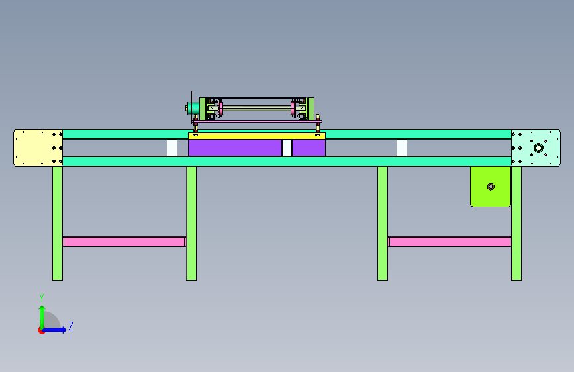This screenshot has height=372, width=574.
Task: Click the blue Z axis arrow
Action: click(54, 330)
